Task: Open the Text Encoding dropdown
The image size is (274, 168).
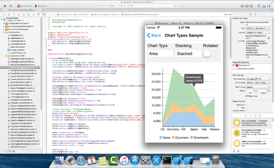Action: [x=258, y=79]
